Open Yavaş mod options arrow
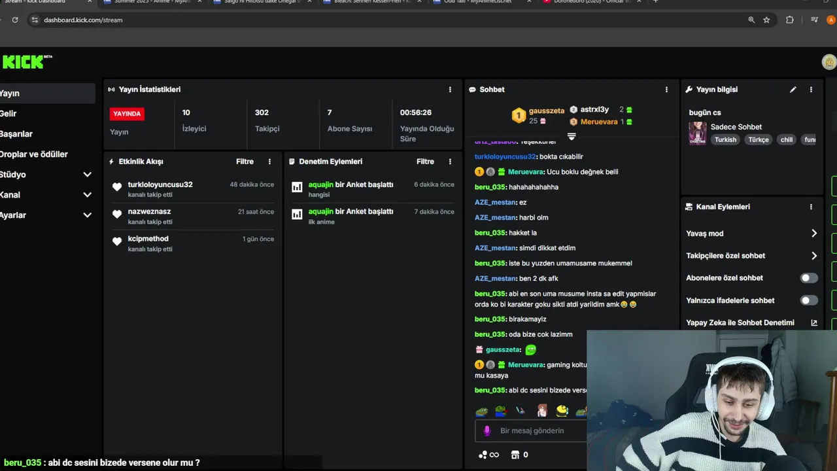Screen dimensions: 837x471 [x=814, y=234]
